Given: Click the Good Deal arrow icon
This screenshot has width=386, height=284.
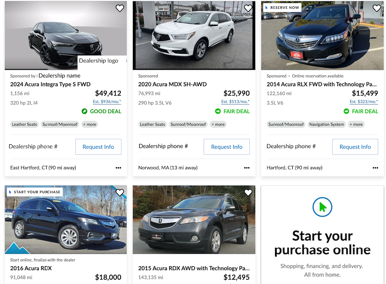Looking at the screenshot, I should pyautogui.click(x=85, y=111).
